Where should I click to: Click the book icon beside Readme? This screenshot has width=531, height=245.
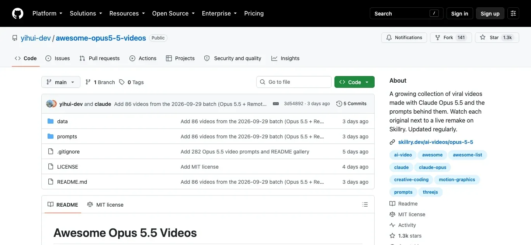(x=392, y=204)
